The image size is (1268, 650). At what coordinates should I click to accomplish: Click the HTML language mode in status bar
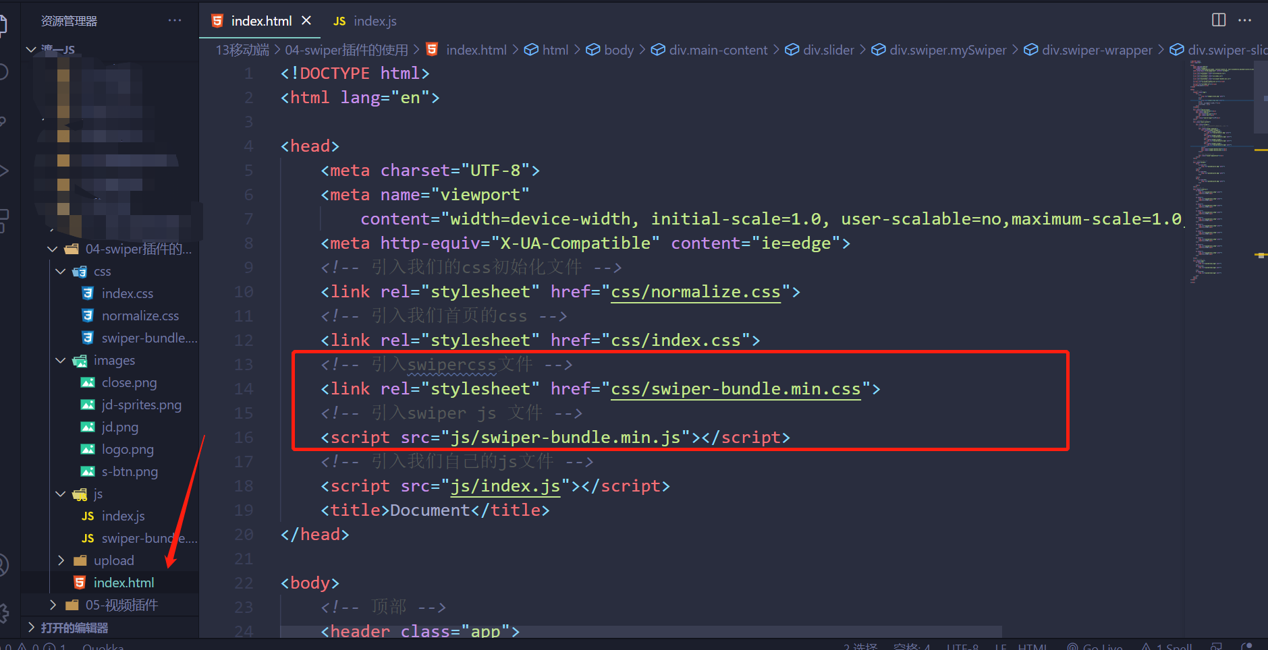tap(1033, 646)
